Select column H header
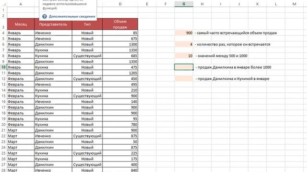Viewport: 307px width, 172px height. tap(202, 4)
